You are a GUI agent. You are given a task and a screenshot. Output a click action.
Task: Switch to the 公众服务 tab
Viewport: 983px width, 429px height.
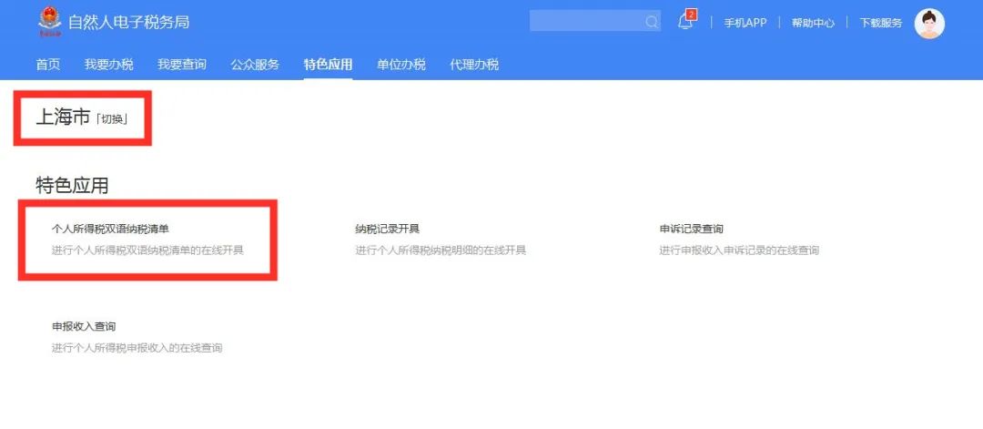pyautogui.click(x=255, y=64)
